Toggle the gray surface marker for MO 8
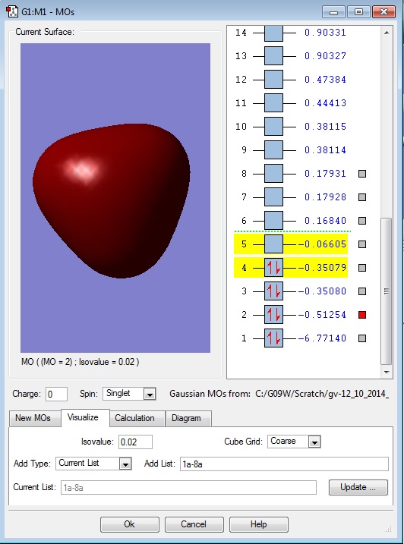The height and width of the screenshot is (544, 404). (x=362, y=174)
